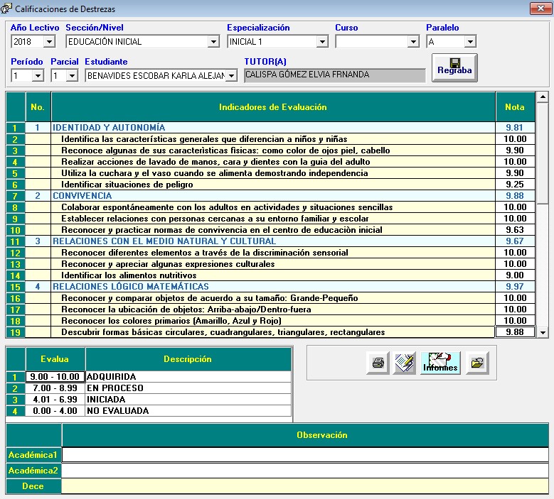This screenshot has width=554, height=499.
Task: Click the Académica2 observation field
Action: click(x=305, y=471)
